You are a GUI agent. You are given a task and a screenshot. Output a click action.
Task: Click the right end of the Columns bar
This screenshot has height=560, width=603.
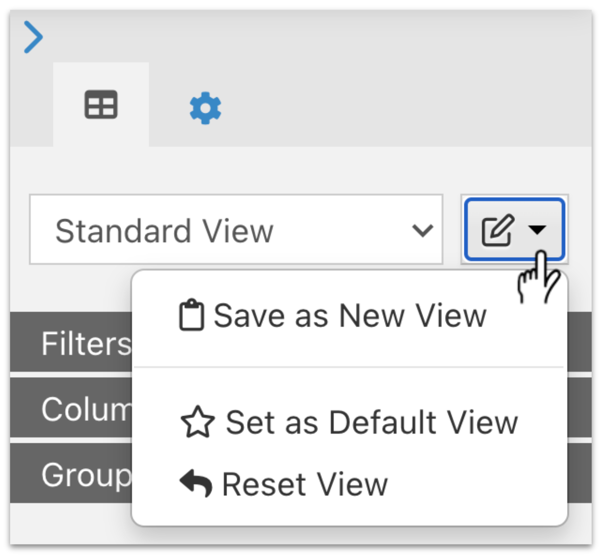(x=580, y=408)
